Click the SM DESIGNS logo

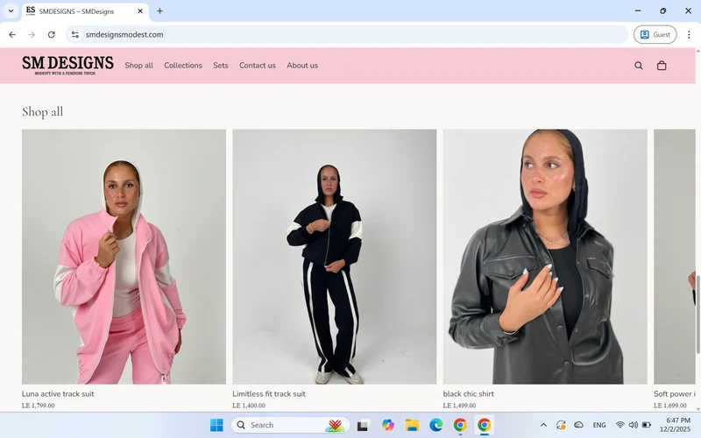[x=67, y=65]
